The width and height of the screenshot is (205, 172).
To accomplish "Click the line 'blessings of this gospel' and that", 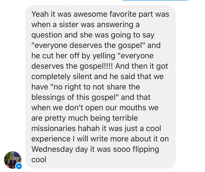I will coord(91,97).
